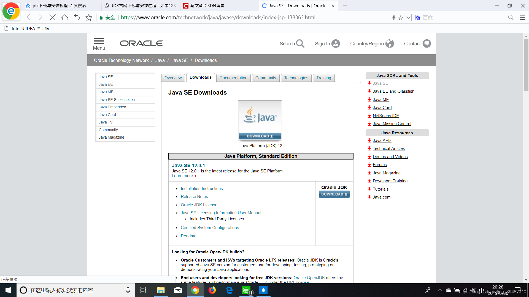The height and width of the screenshot is (297, 529).
Task: Click the Oracle logo
Action: [x=141, y=43]
